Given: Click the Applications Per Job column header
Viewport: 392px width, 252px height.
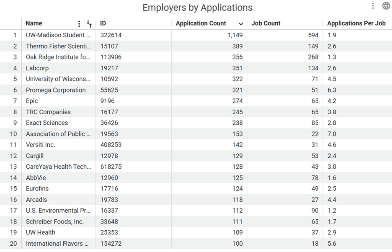Looking at the screenshot, I should tap(356, 23).
